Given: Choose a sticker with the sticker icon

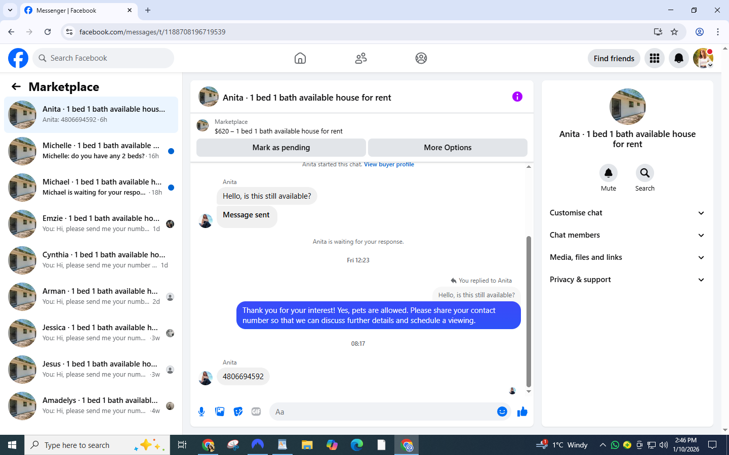Looking at the screenshot, I should click(x=238, y=412).
